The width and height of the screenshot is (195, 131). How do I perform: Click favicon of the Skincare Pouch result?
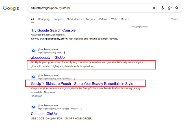(x=33, y=77)
